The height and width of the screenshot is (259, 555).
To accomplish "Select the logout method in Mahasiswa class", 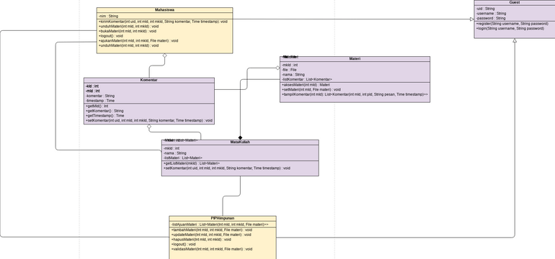I will tap(110, 36).
